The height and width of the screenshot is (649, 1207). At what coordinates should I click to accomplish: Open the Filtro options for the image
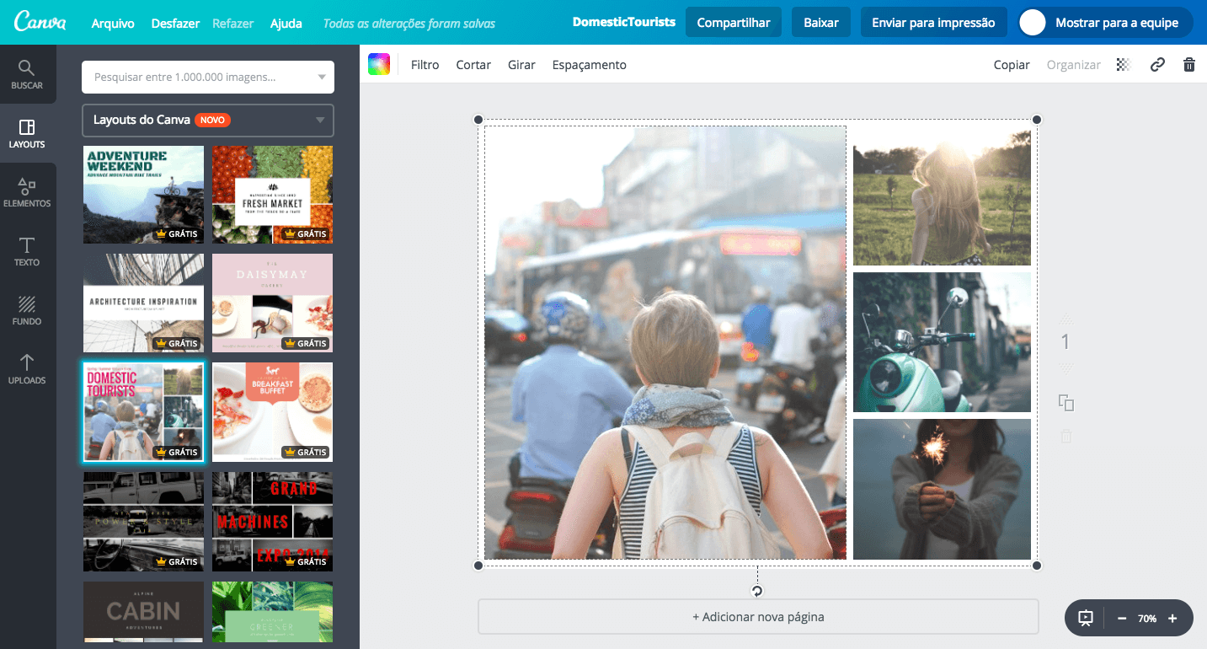[x=425, y=64]
